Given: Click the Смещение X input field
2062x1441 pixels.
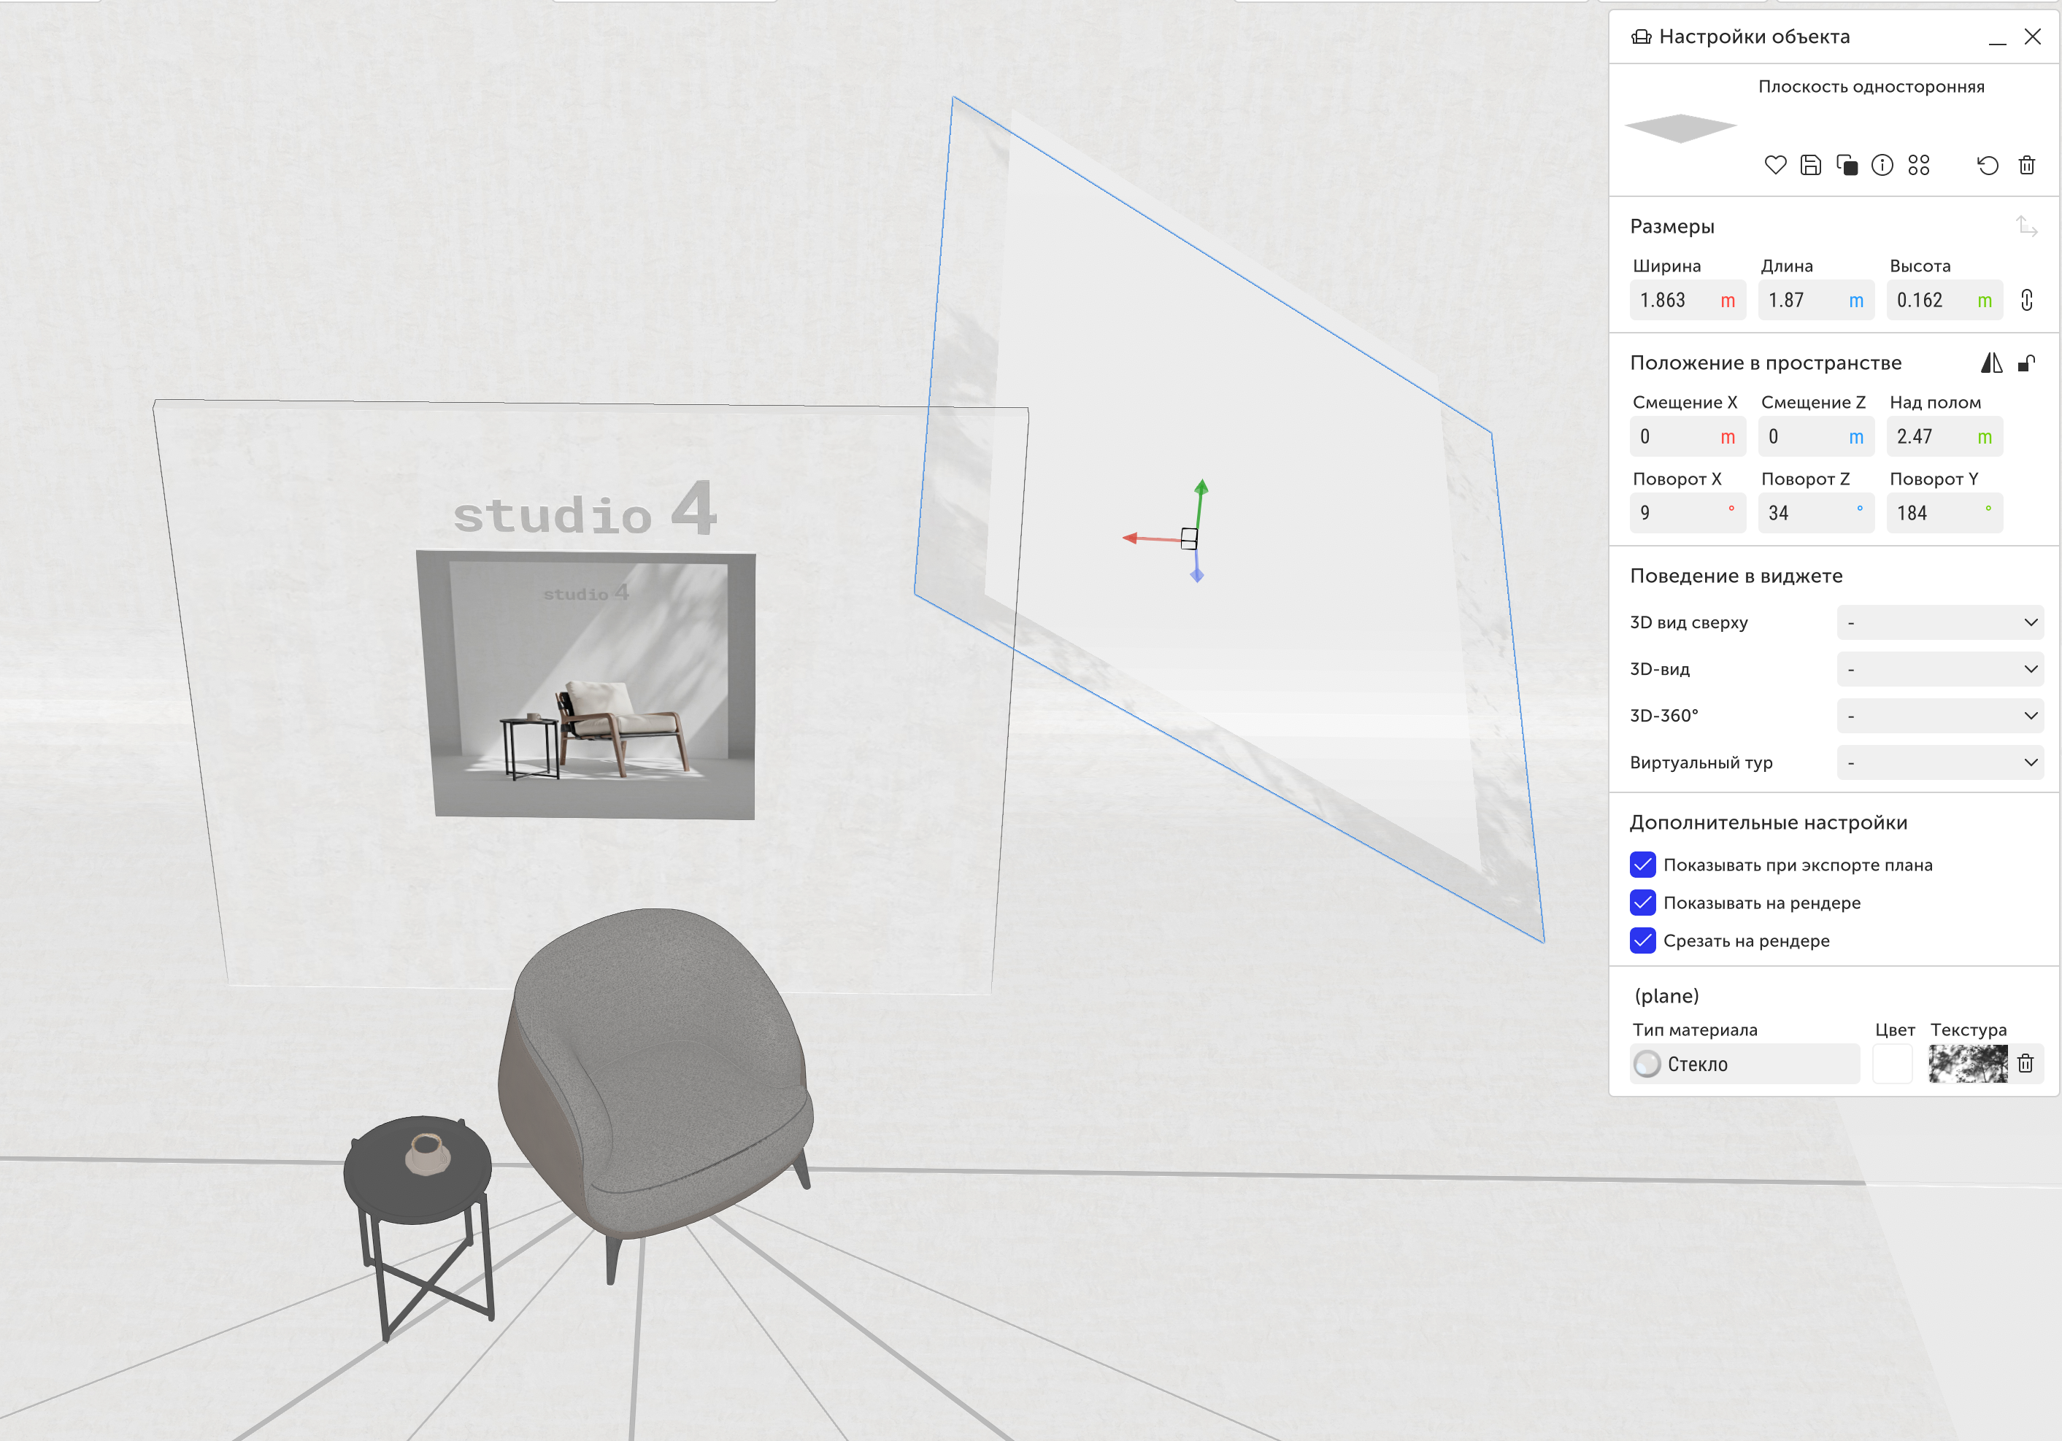Looking at the screenshot, I should [1688, 436].
